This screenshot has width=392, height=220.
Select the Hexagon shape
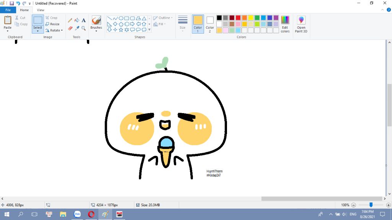126,24
